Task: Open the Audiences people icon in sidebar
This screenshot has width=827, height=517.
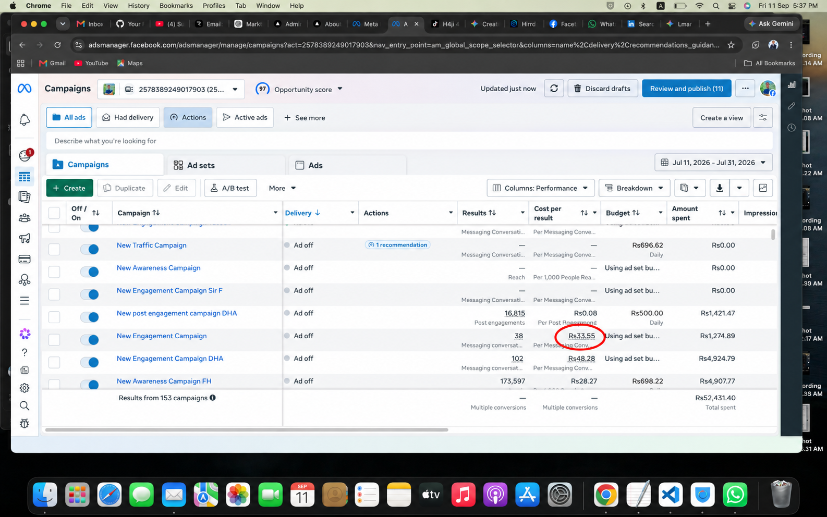Action: (25, 218)
